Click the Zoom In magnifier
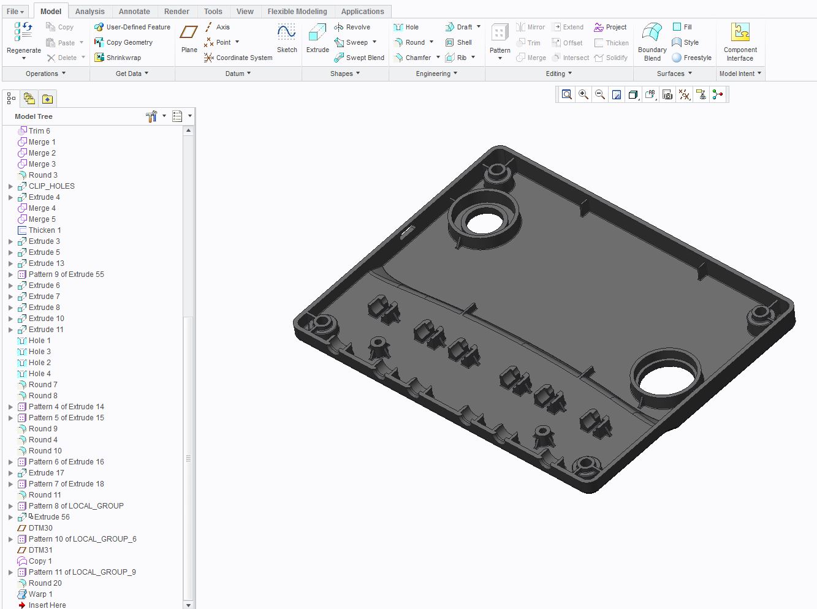Viewport: 817px width, 609px height. (x=583, y=94)
